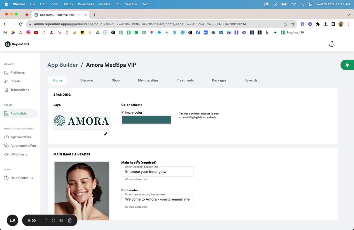
Task: Open Gmail bookmark
Action: [5, 32]
